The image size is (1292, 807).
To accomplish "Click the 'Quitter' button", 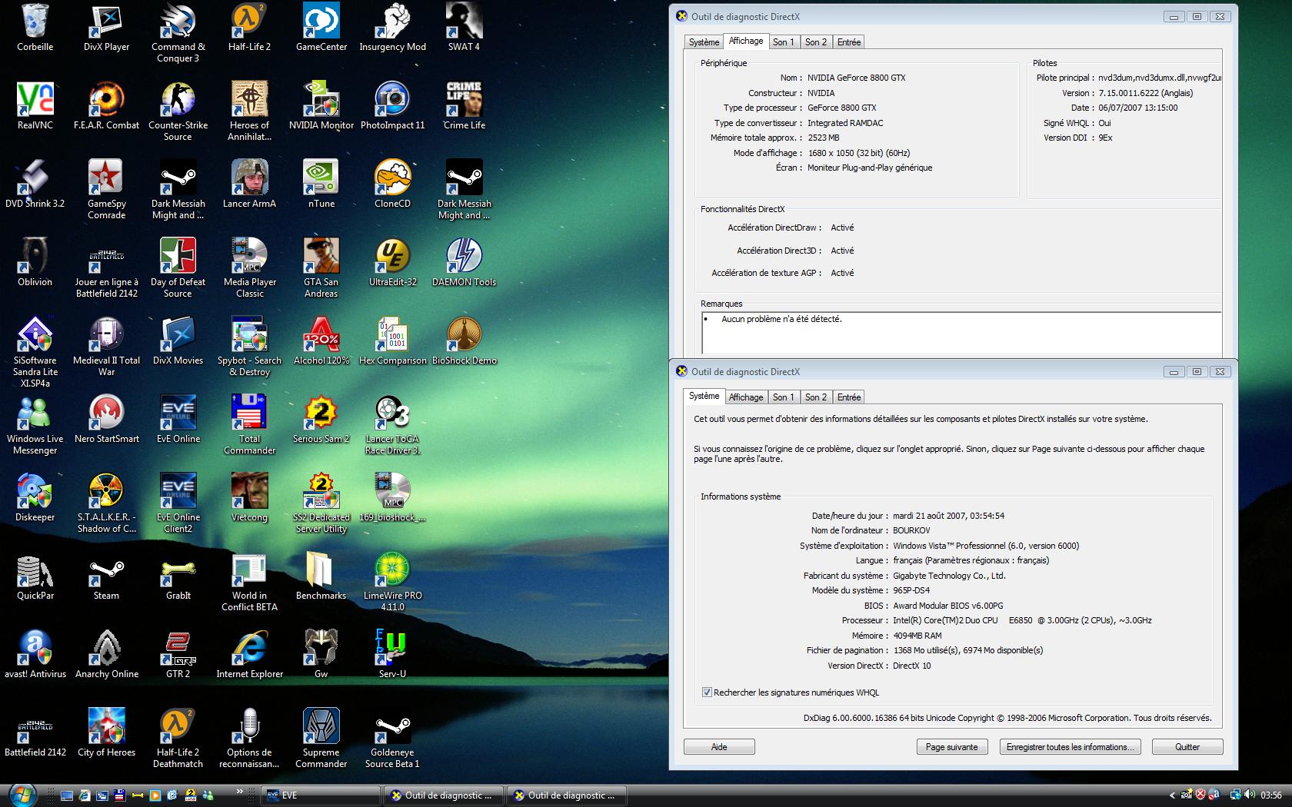I will click(x=1187, y=747).
